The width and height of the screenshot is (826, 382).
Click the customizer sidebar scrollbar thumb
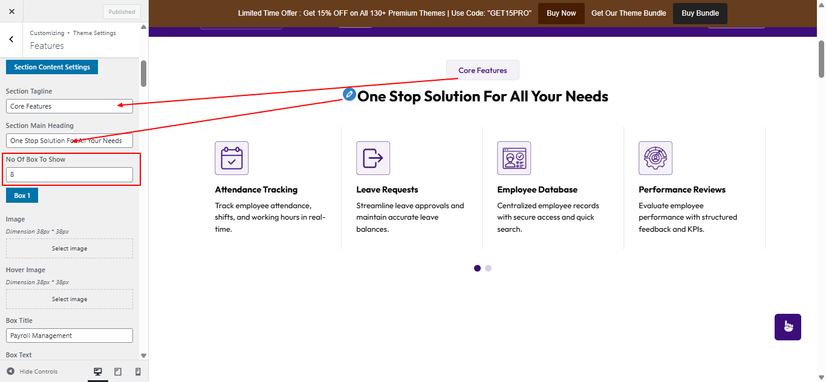coord(143,74)
